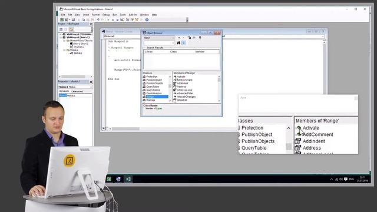The height and width of the screenshot is (212, 377).
Task: Open the File menu
Action: click(63, 15)
